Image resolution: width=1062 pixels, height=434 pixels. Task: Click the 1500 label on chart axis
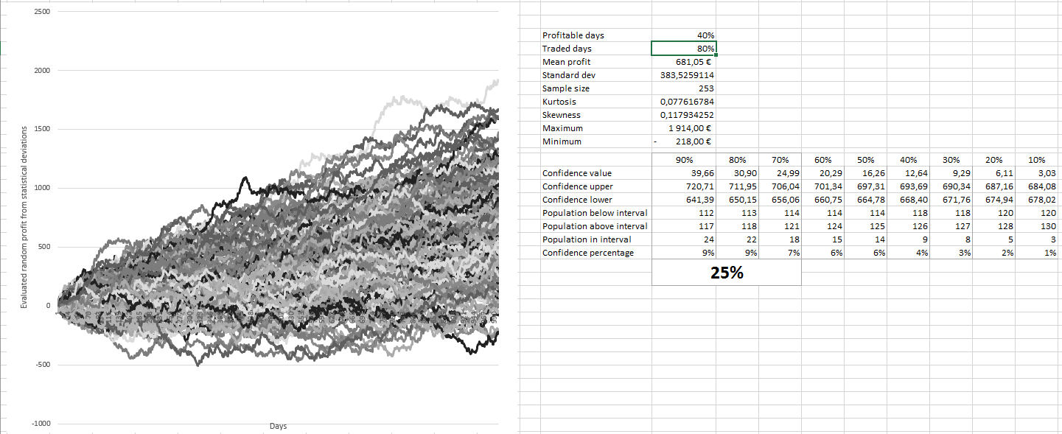point(42,129)
